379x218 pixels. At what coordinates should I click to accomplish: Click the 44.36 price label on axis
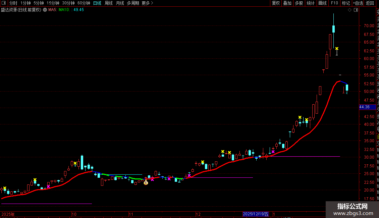pos(367,107)
